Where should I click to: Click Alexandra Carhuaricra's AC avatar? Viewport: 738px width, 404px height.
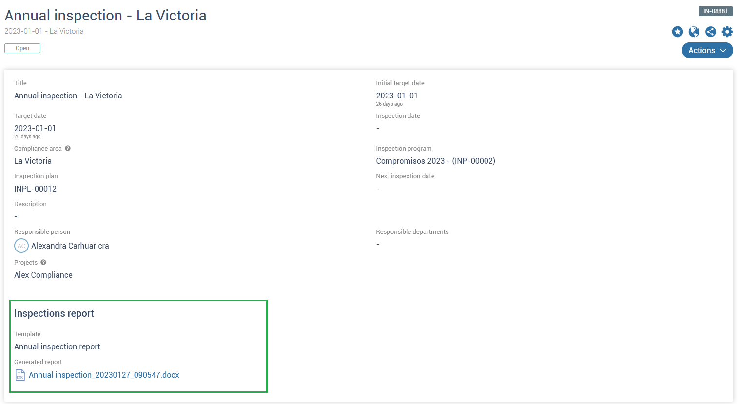[x=21, y=246]
